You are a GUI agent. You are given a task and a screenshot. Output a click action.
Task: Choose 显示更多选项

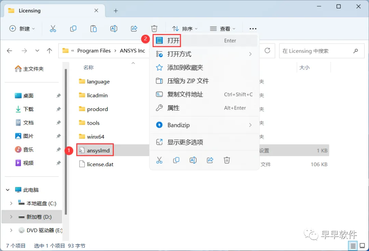pyautogui.click(x=204, y=142)
